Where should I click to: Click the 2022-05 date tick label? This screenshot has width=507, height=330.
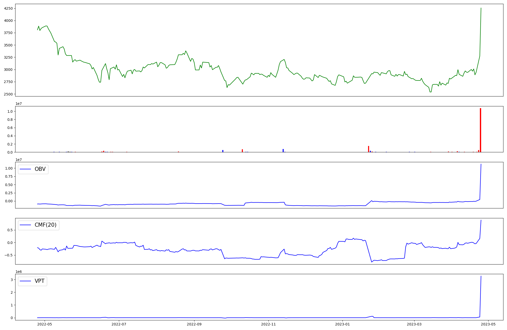point(45,324)
